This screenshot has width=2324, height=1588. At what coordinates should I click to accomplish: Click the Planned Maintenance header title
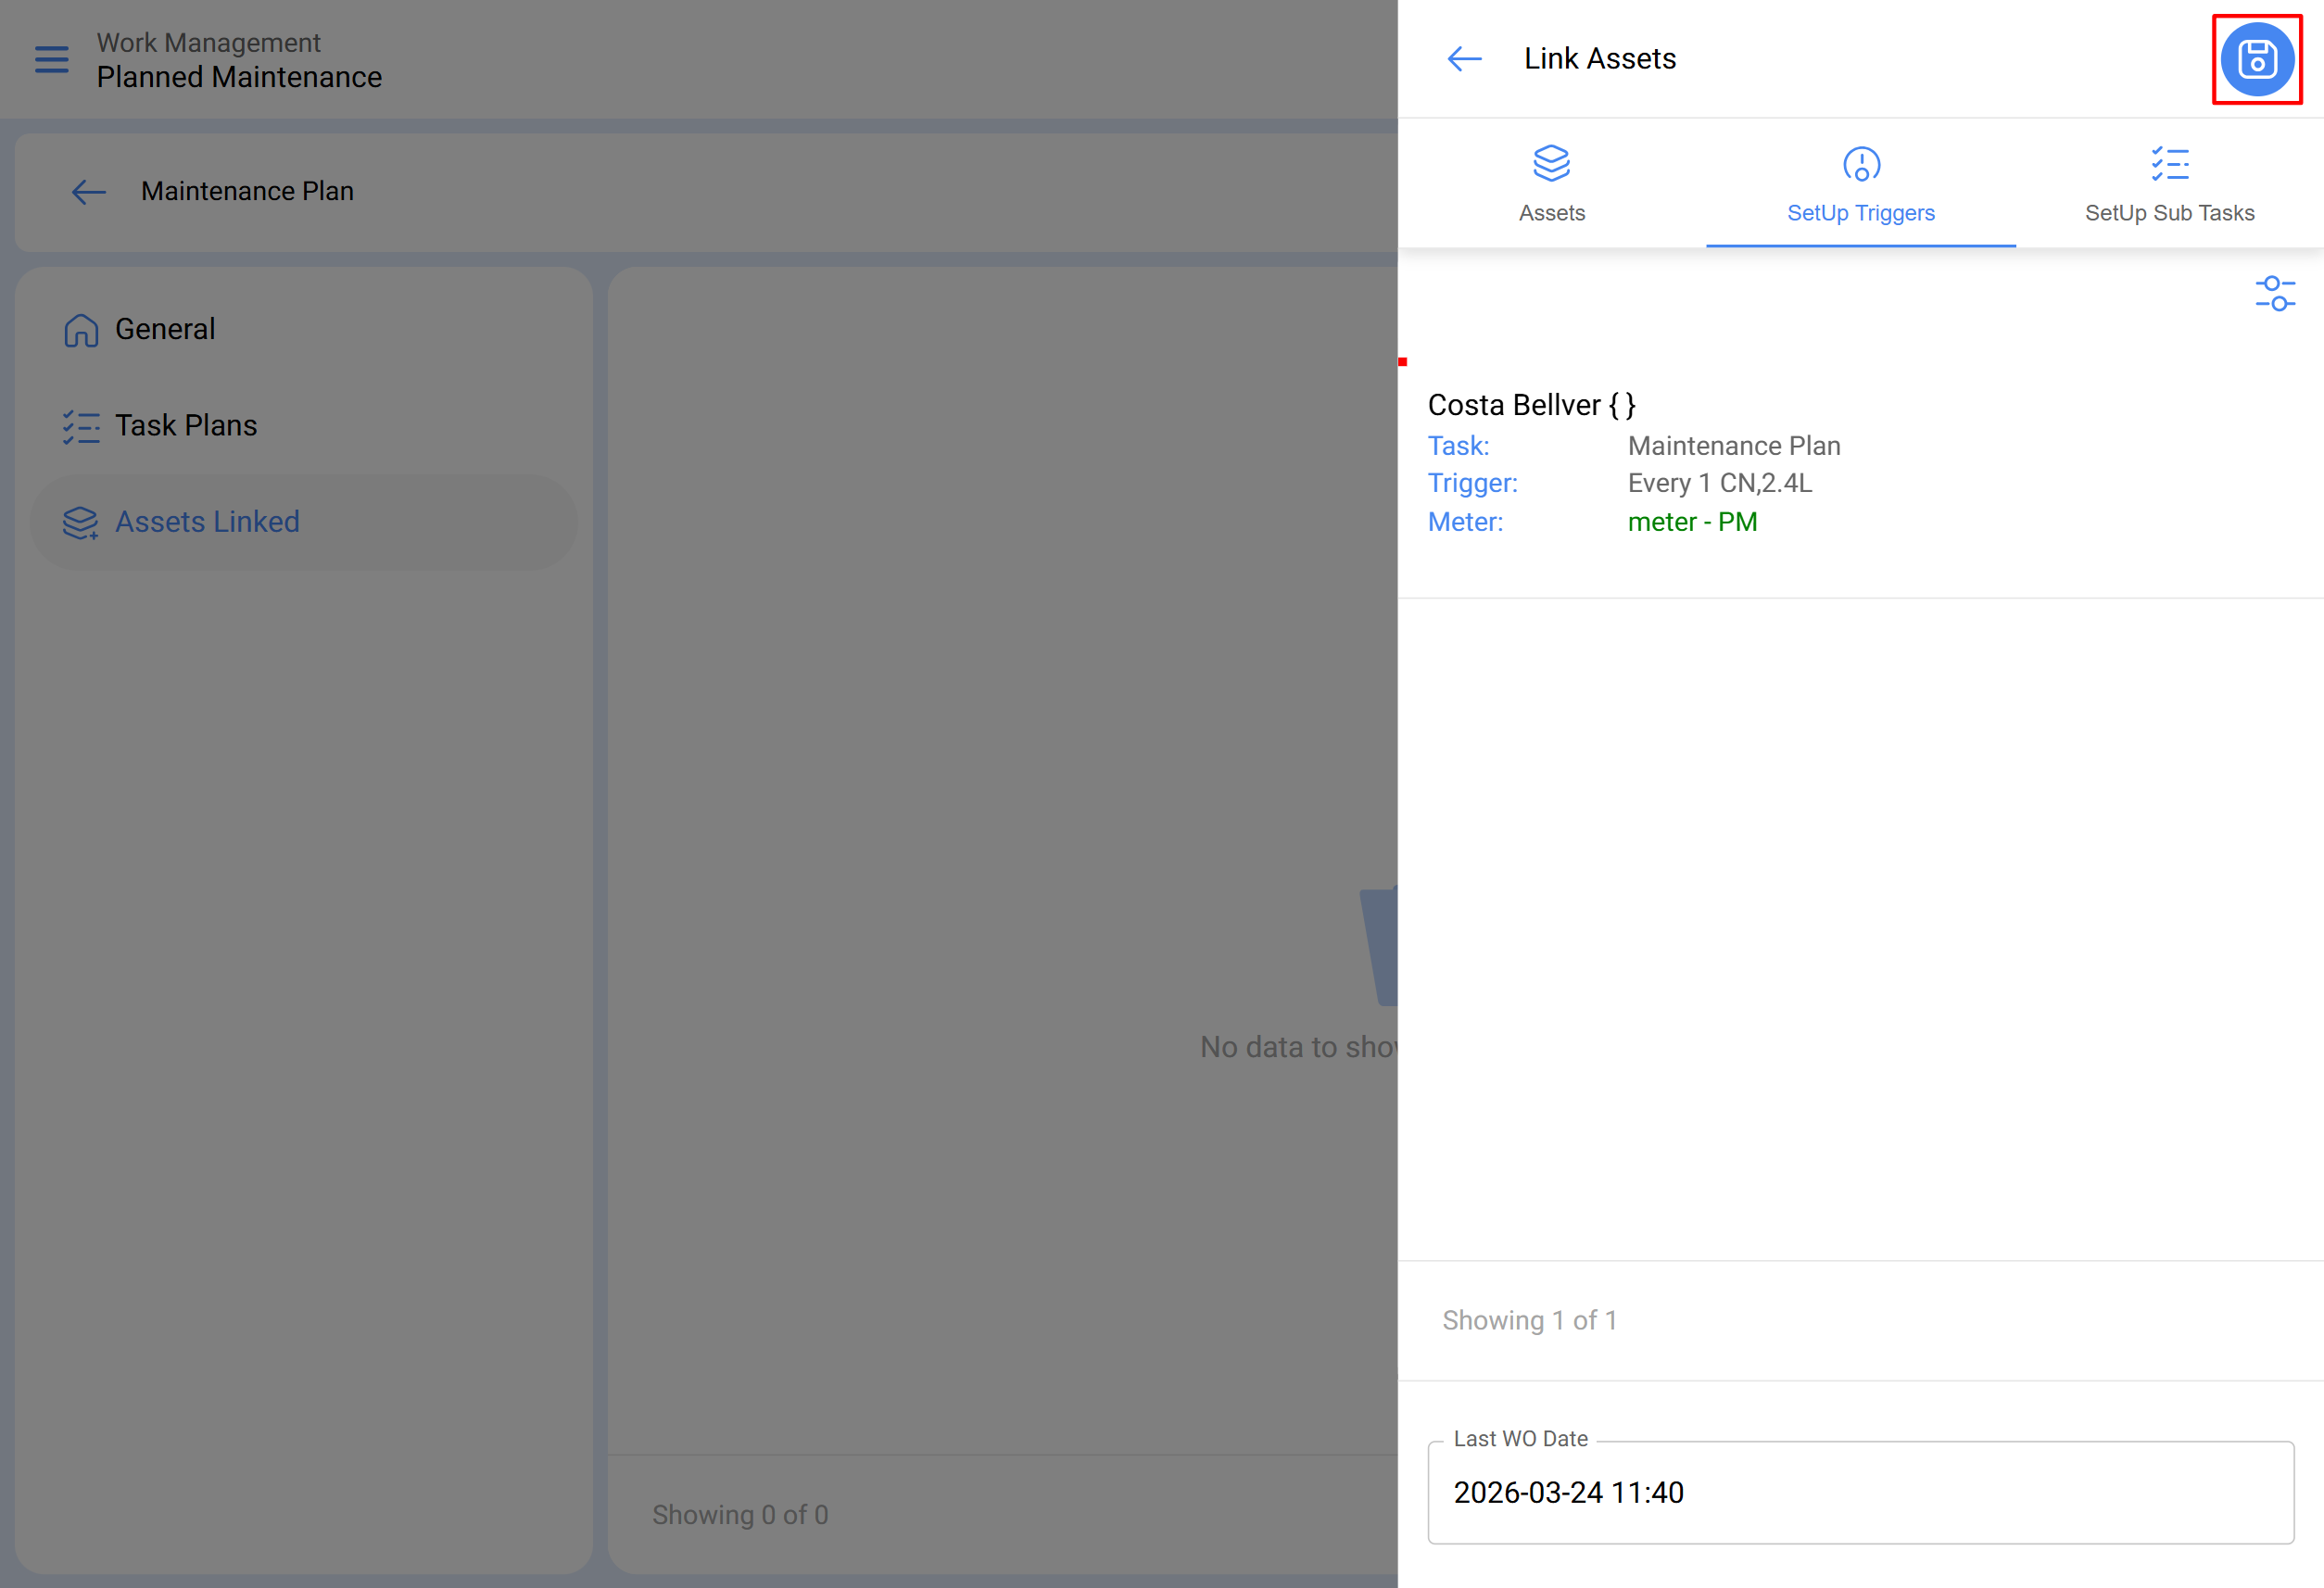click(239, 77)
